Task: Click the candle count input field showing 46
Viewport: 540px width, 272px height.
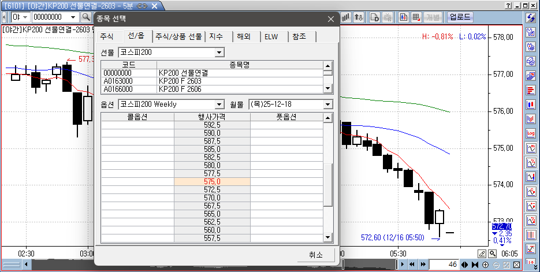Action: [x=445, y=264]
